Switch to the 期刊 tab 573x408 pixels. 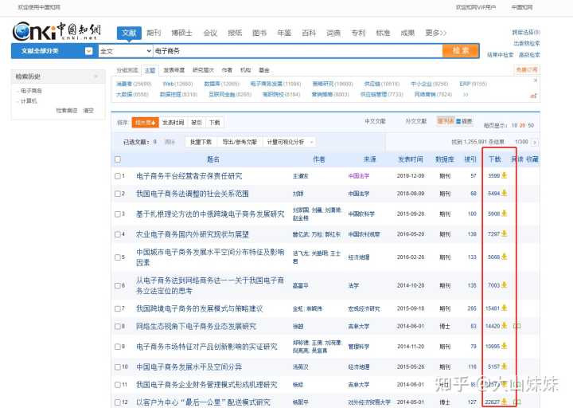tap(154, 33)
